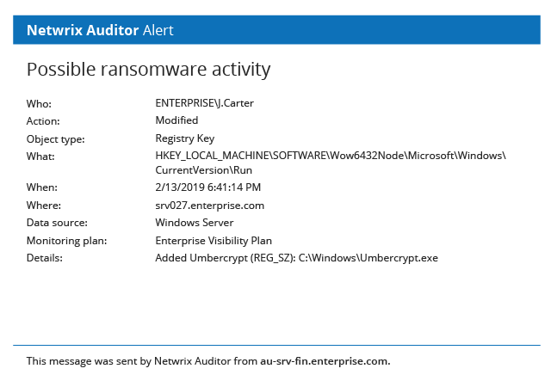Select the 2/13/2019 6:41:14 PM timestamp

click(208, 187)
